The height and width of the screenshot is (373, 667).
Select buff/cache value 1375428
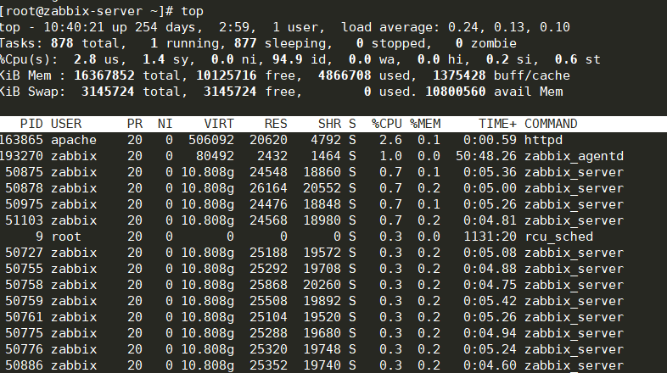click(459, 76)
